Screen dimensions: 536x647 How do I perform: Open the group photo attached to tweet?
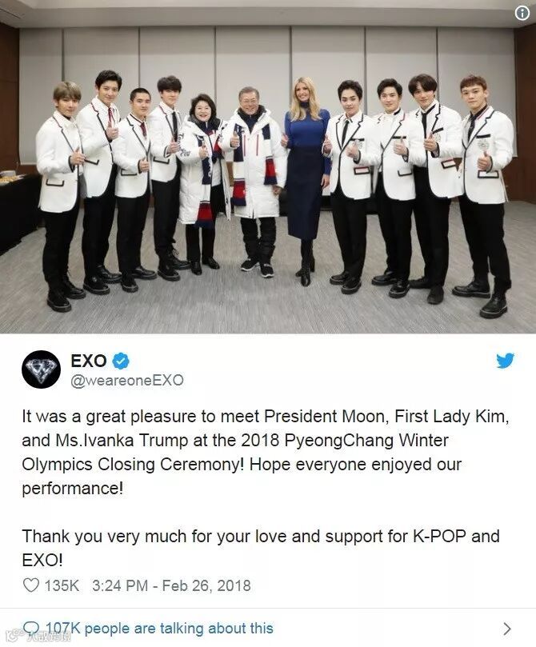pyautogui.click(x=268, y=166)
